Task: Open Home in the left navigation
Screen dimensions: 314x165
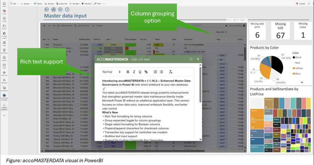Action: (x=4, y=4)
